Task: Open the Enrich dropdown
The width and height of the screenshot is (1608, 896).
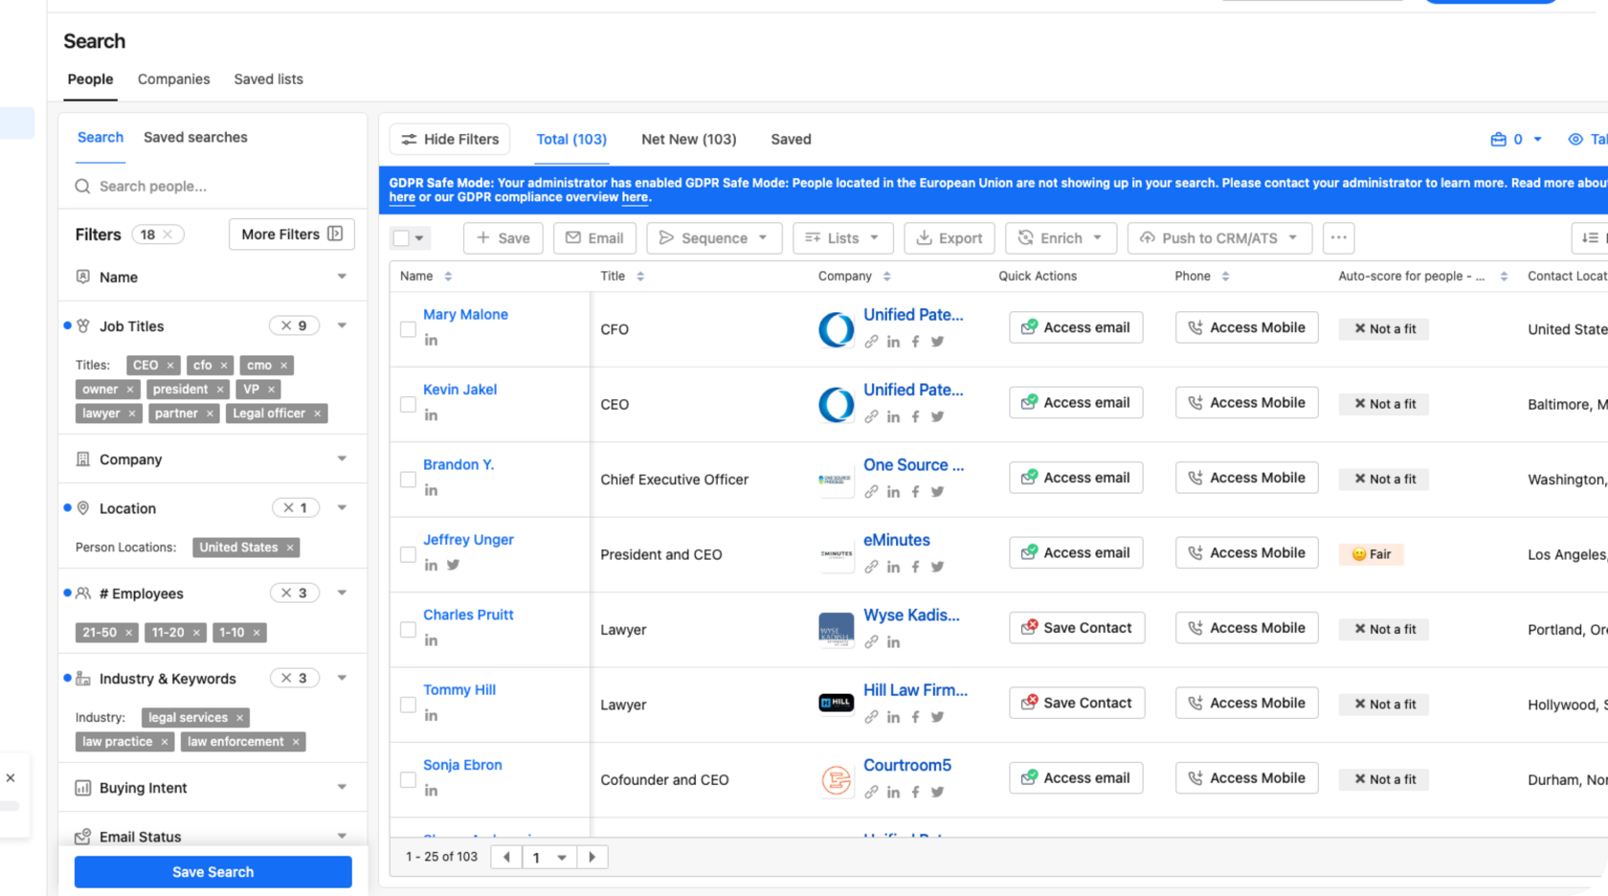Action: coord(1061,237)
